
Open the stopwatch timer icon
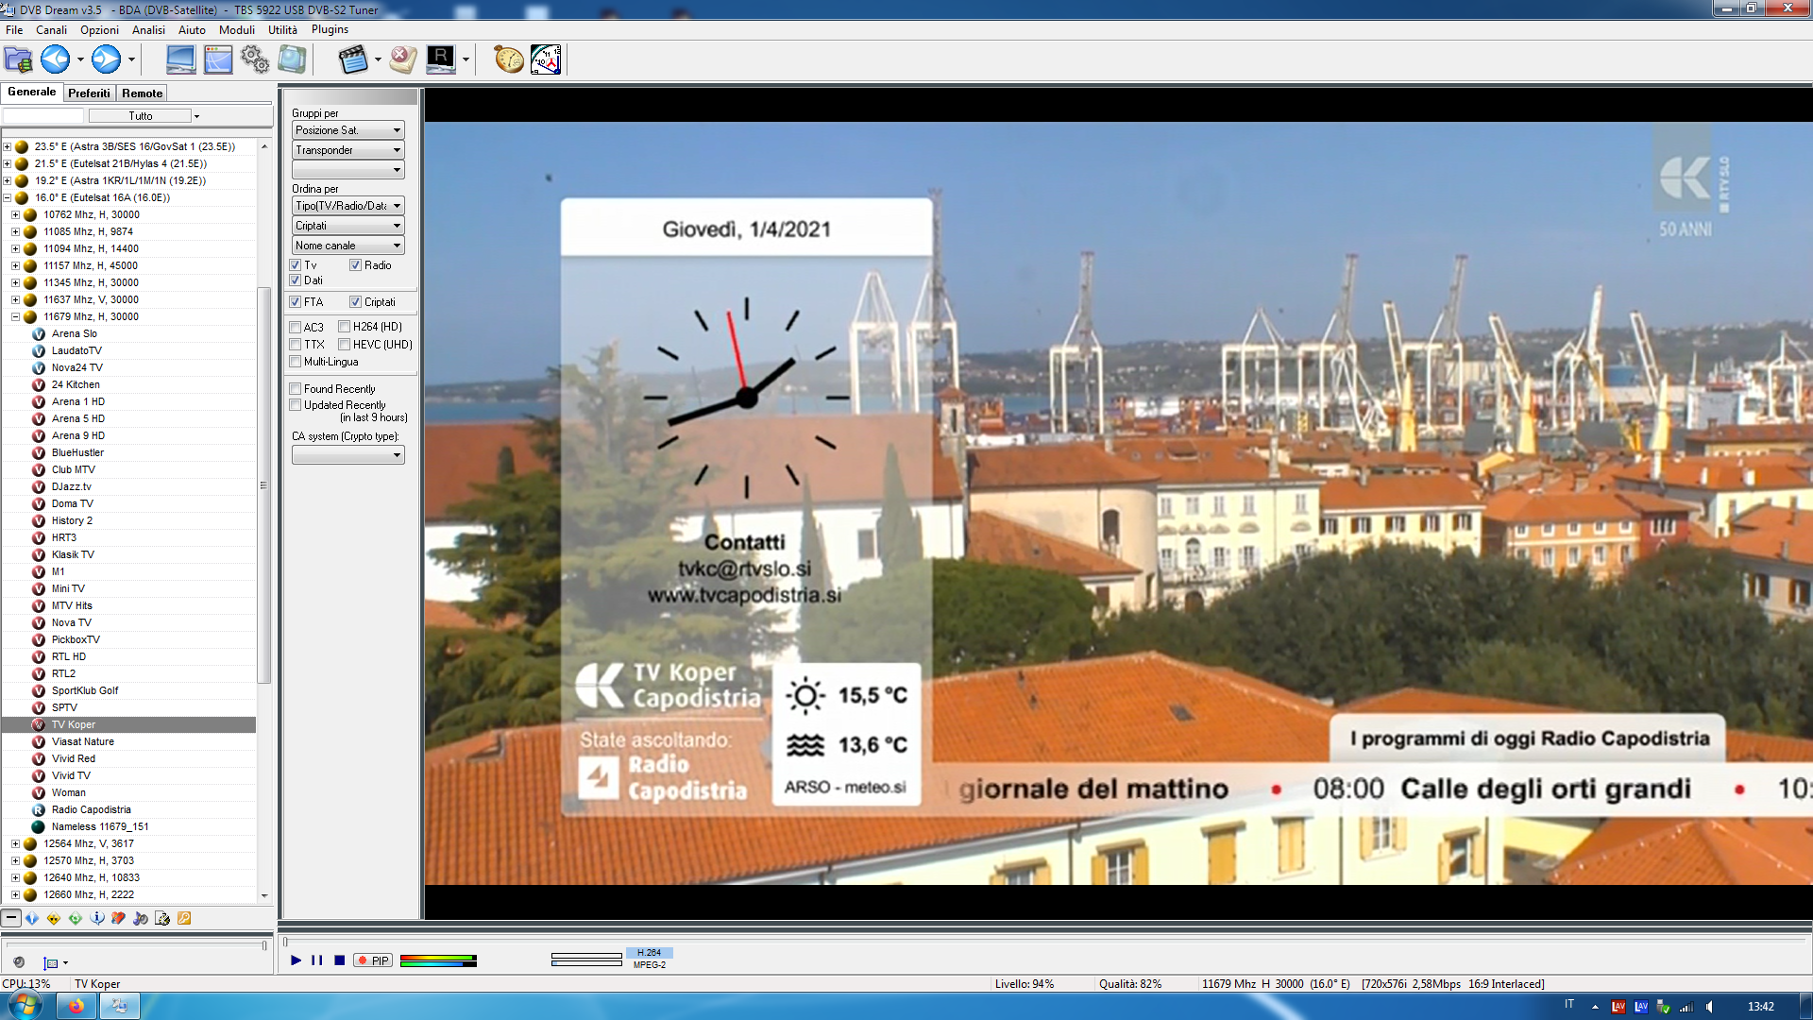click(509, 59)
